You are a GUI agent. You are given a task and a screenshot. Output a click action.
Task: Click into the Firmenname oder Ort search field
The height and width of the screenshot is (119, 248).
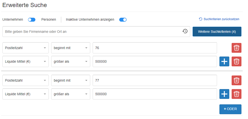pyautogui.click(x=90, y=32)
